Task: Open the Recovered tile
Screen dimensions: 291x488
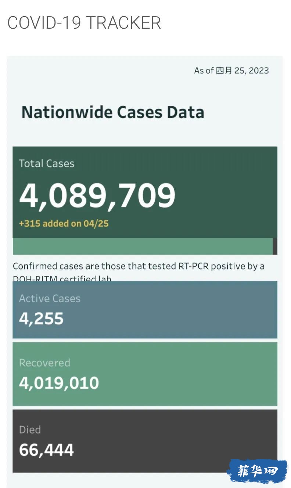Action: [x=145, y=374]
